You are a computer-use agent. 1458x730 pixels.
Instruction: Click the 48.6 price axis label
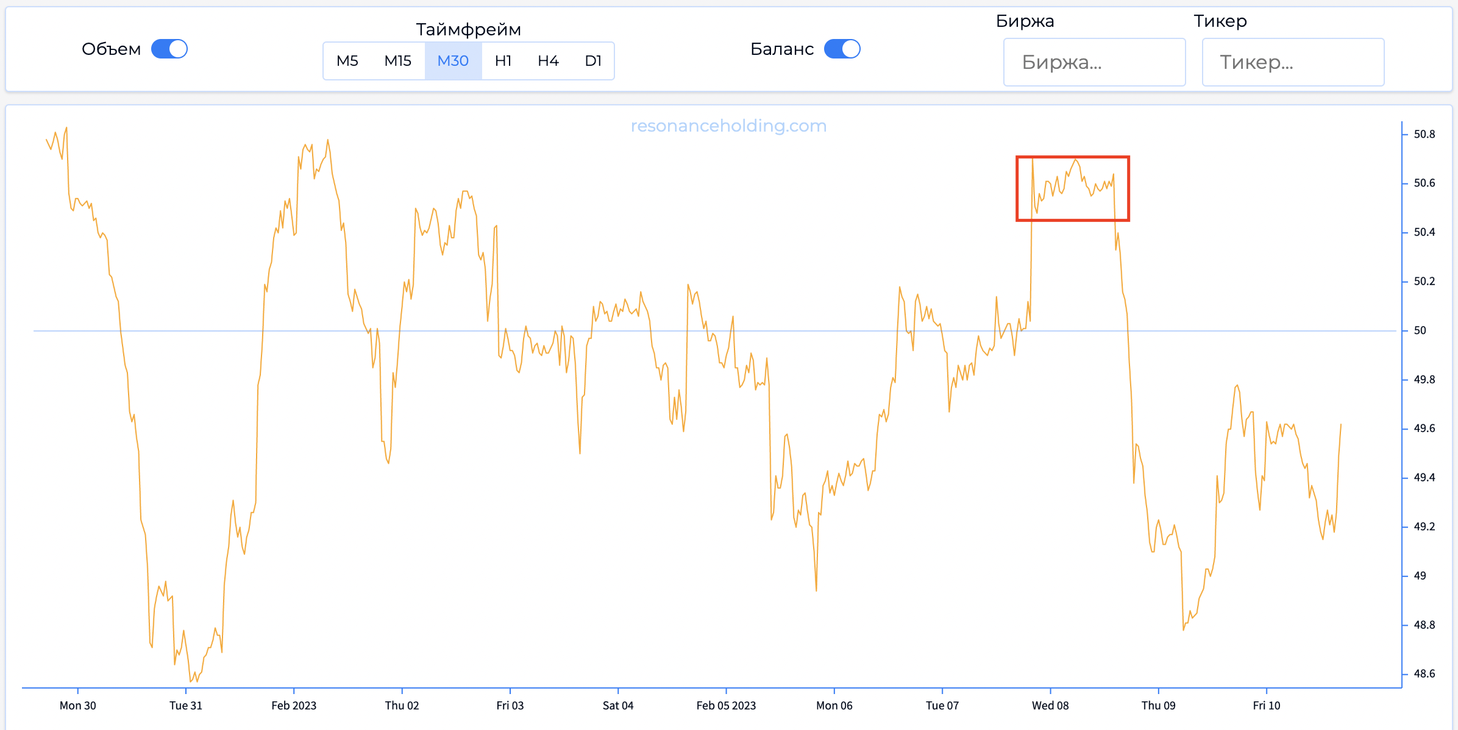point(1424,674)
